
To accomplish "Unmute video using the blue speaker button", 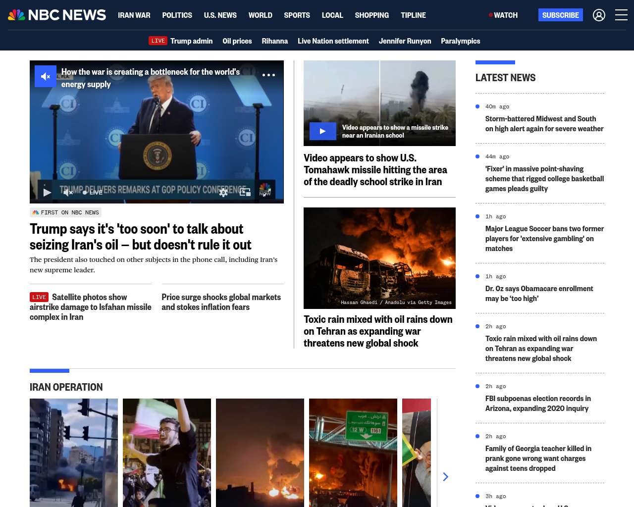I will [46, 76].
